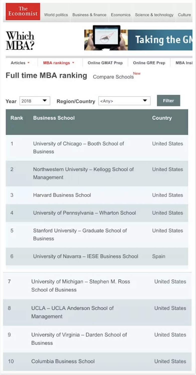Go to World politics section

tap(56, 15)
